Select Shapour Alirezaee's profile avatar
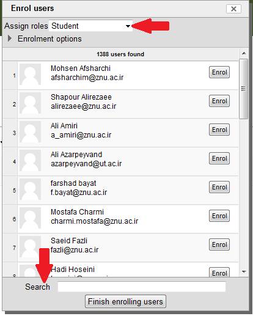253x316 pixels. (30, 103)
